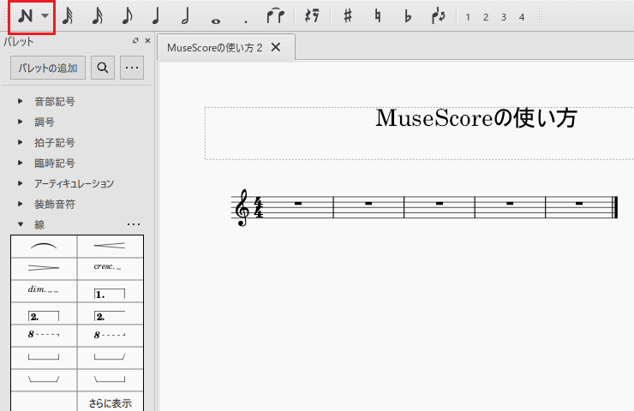Select the 8va line with downward hook
Viewport: 634px width, 411px height.
point(44,336)
